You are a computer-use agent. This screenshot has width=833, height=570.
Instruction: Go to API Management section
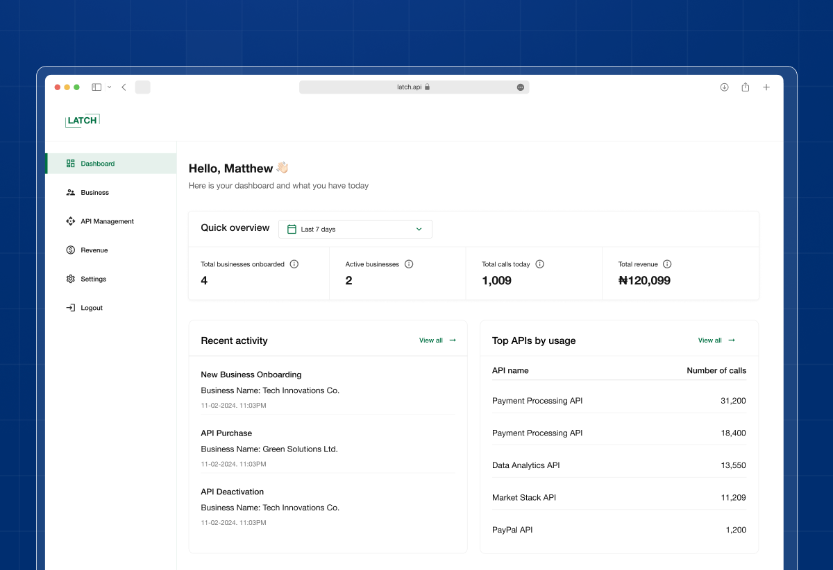point(107,222)
